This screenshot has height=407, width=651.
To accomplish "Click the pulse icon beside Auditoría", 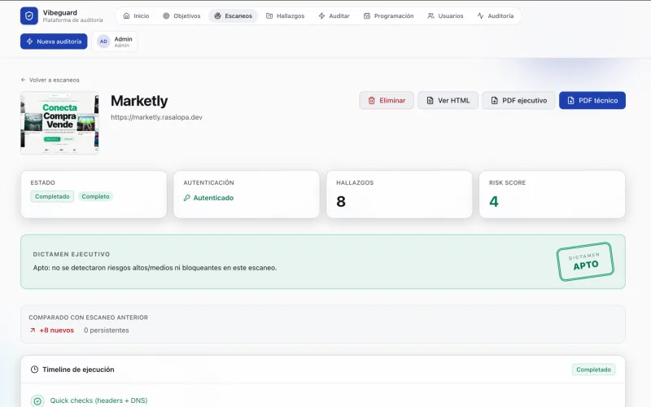I will pyautogui.click(x=480, y=15).
